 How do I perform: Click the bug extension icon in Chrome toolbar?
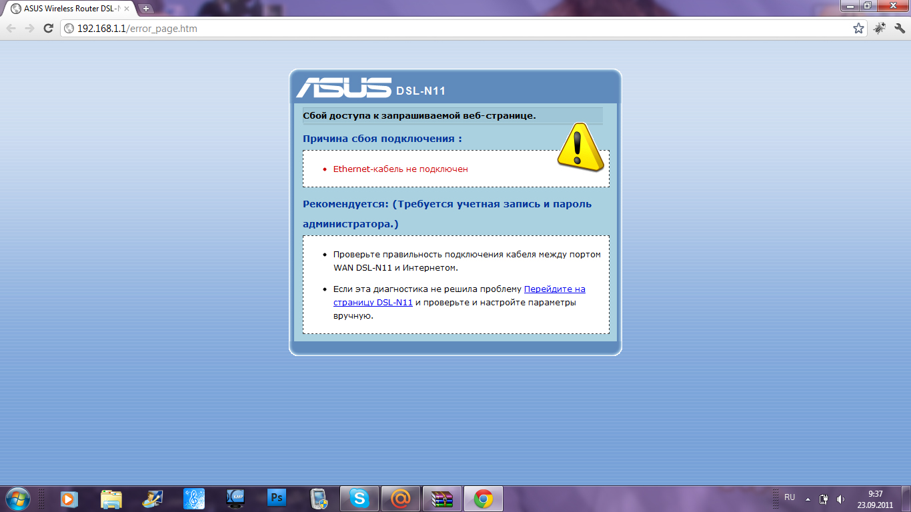(880, 29)
